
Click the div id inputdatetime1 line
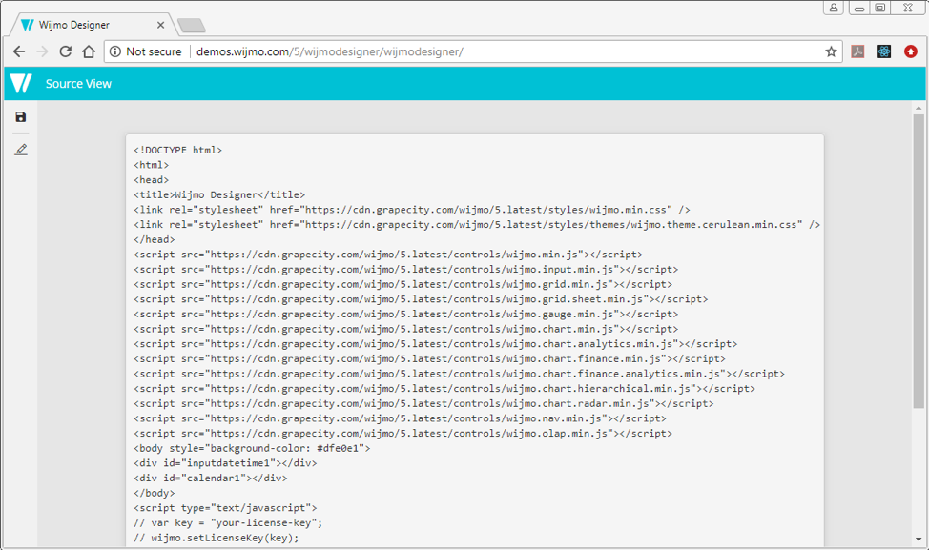pyautogui.click(x=225, y=463)
